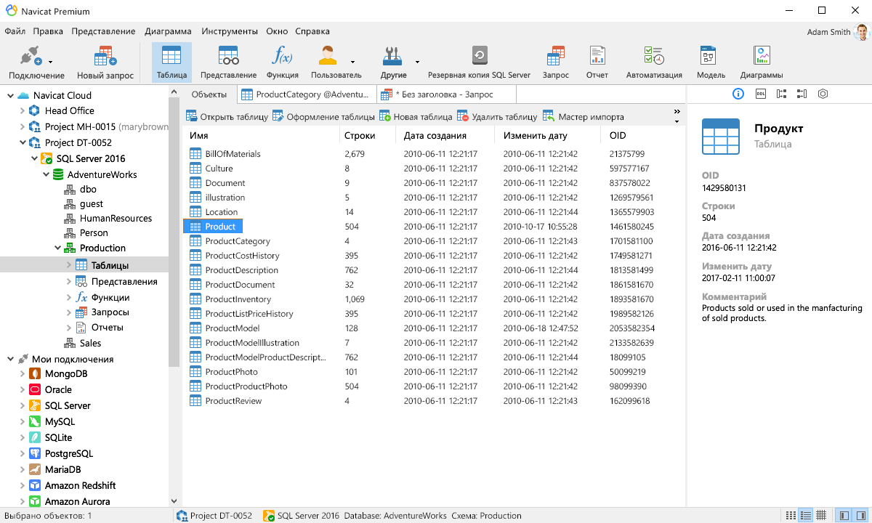Expand the Представления tree node

pos(68,282)
